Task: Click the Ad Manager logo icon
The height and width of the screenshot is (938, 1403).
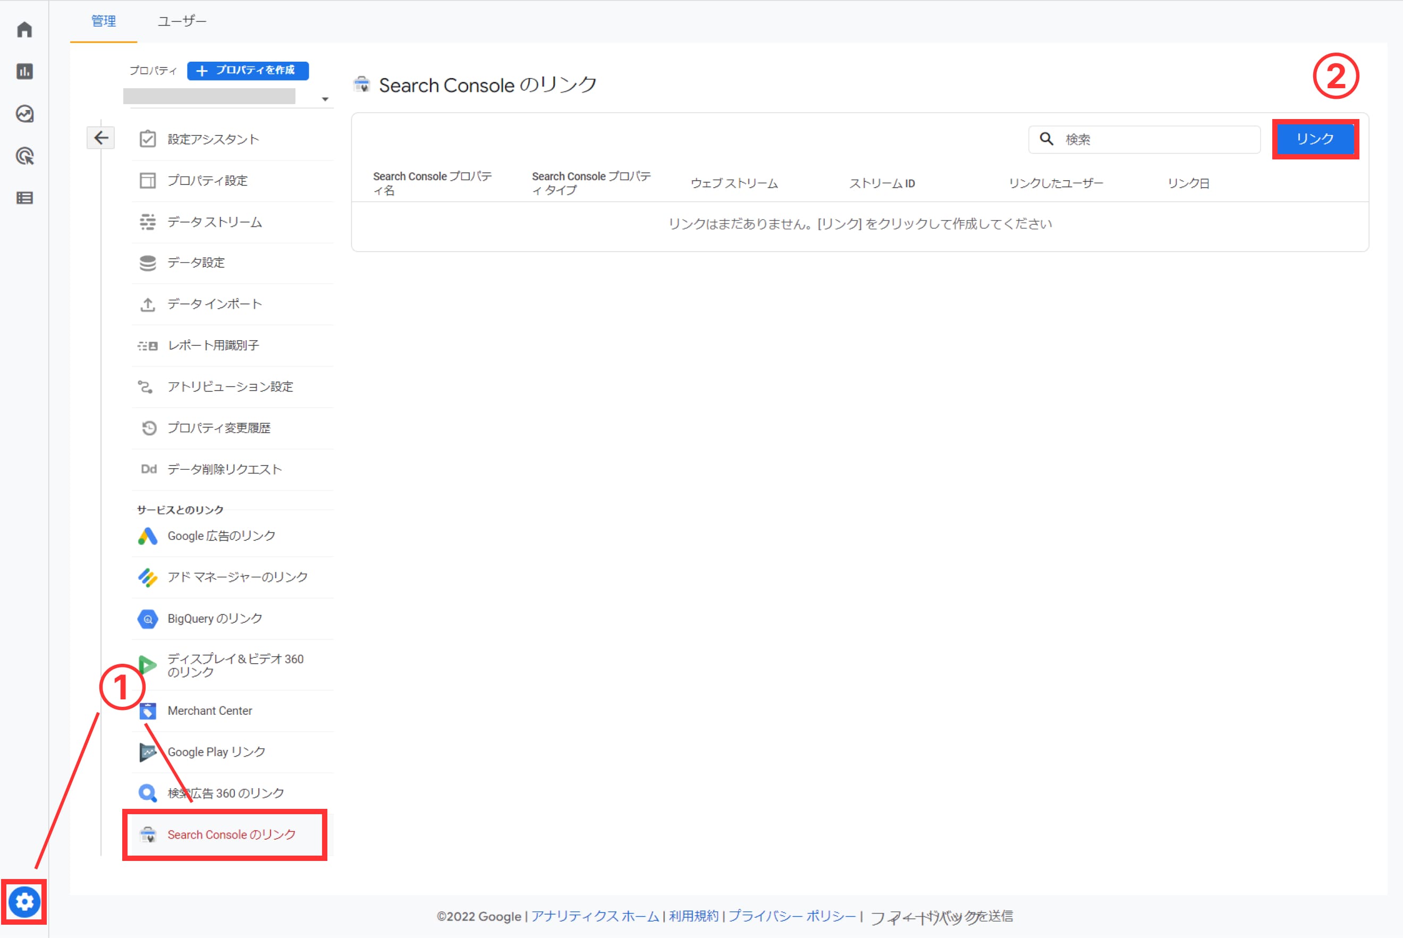Action: point(148,577)
